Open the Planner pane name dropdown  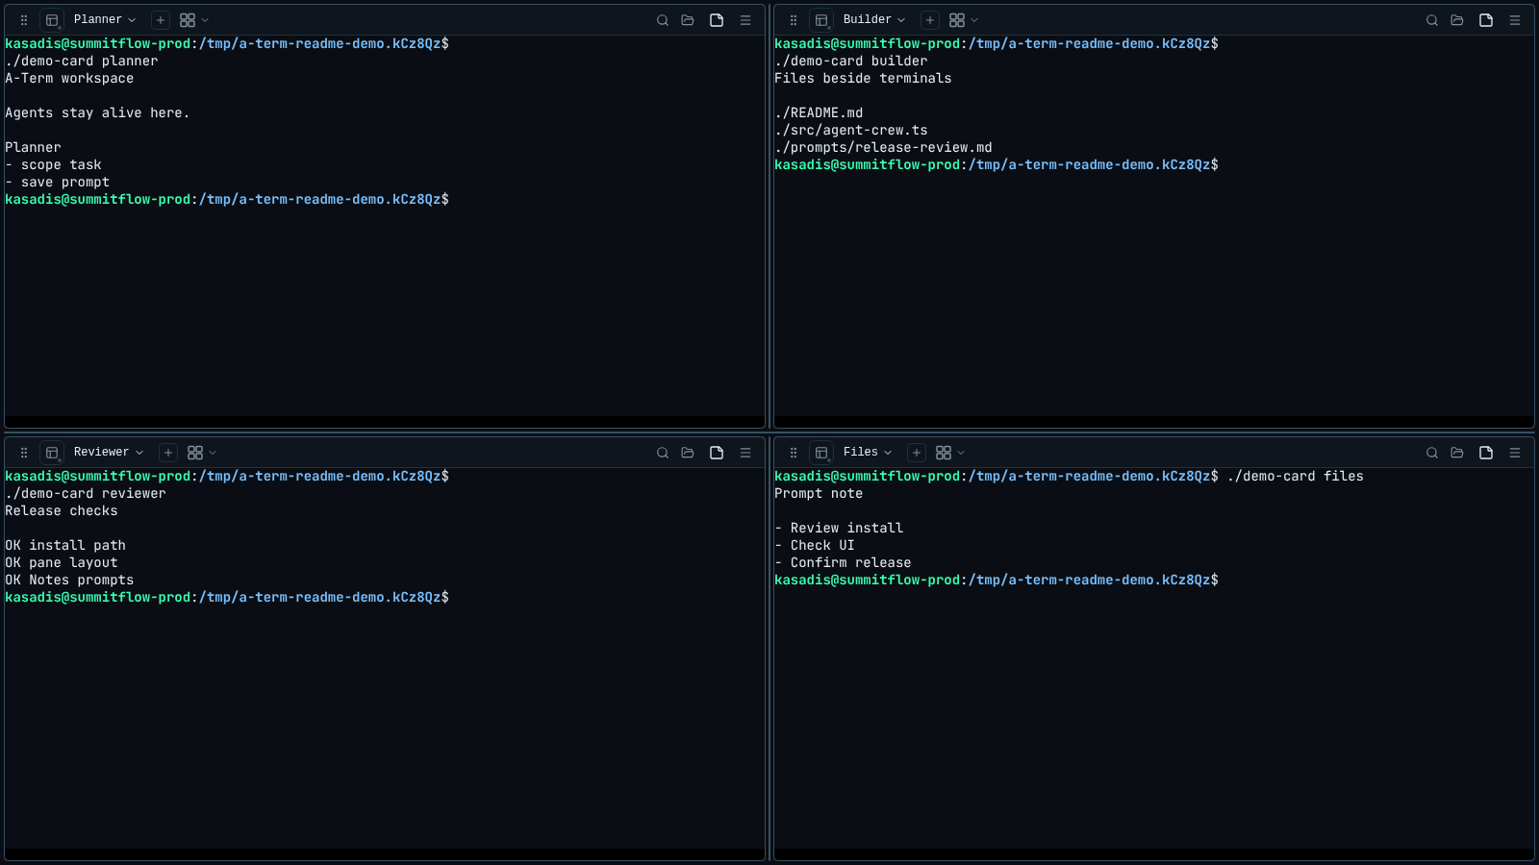(105, 20)
